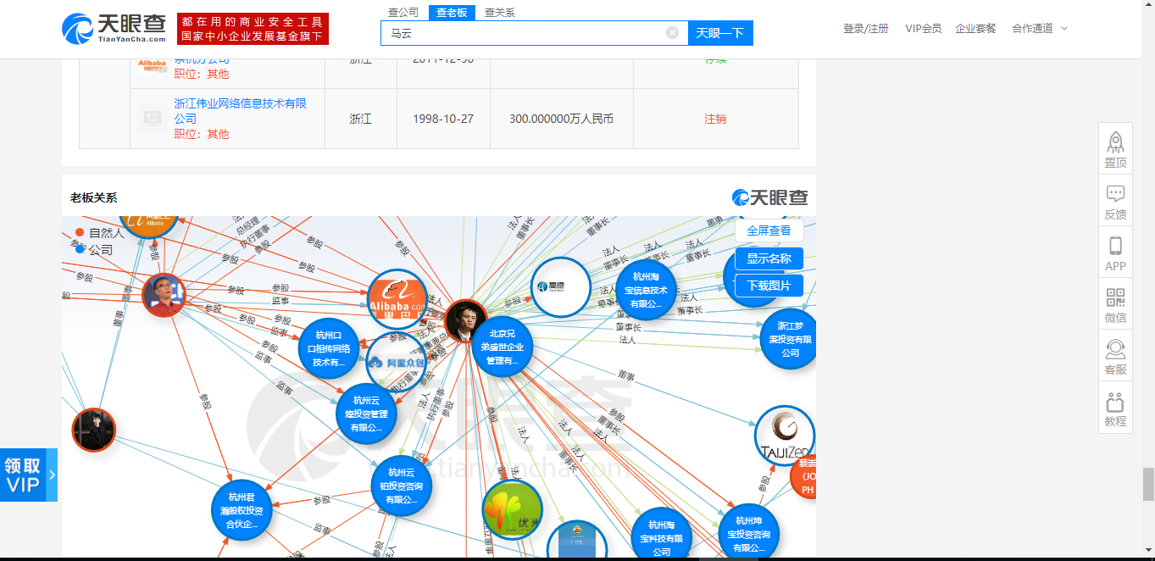Viewport: 1155px width, 561px height.
Task: Select the 杭州云铂投资咨询 node
Action: 402,486
